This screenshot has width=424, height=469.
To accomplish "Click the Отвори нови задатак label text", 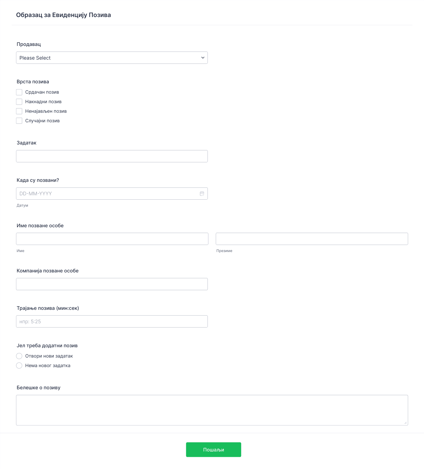I will pos(49,356).
